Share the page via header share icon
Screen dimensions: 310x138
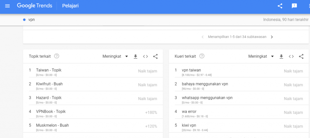[x=280, y=6]
